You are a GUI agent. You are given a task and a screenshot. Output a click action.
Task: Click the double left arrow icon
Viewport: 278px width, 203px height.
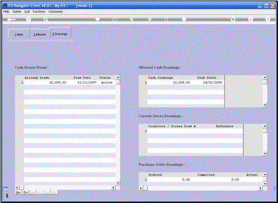132,19
